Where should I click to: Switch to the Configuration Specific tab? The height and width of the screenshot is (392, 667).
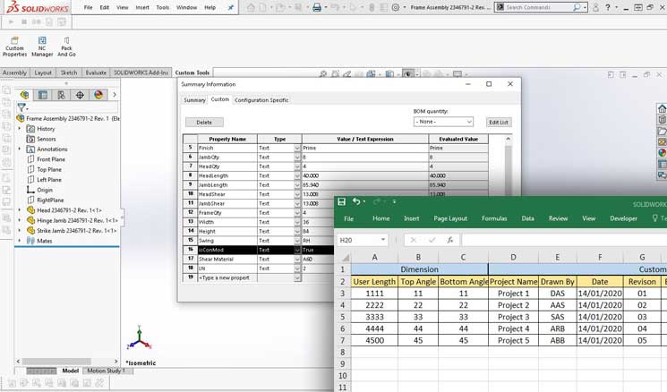pos(261,100)
